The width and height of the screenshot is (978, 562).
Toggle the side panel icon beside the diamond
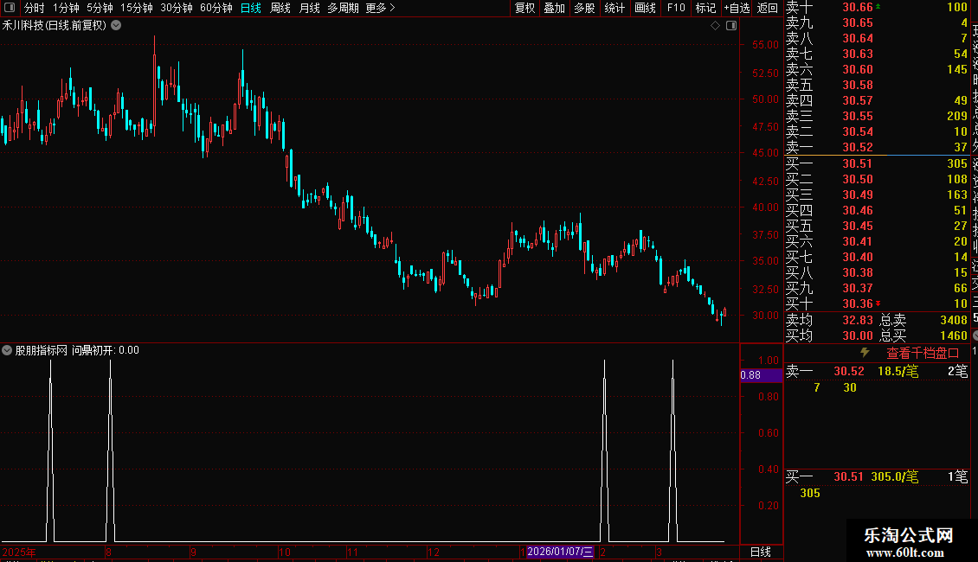click(x=731, y=26)
